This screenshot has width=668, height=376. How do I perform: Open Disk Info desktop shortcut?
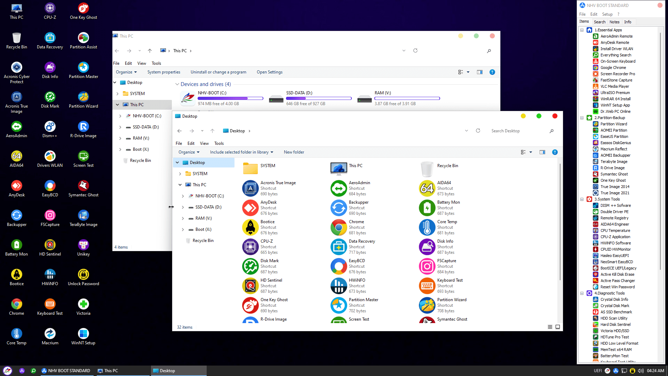[50, 70]
